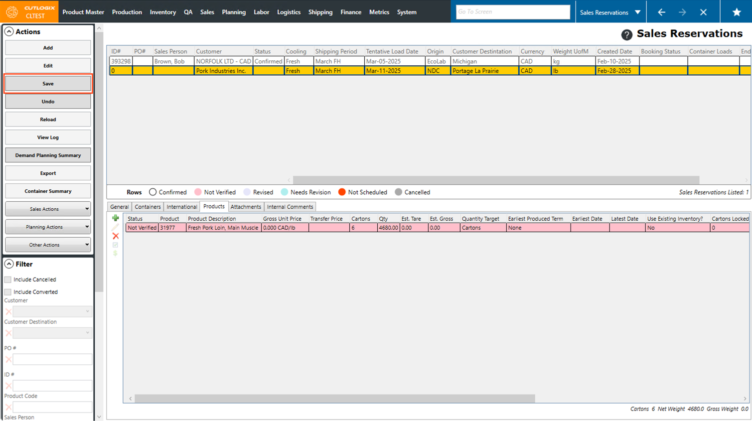The image size is (752, 421).
Task: Enable the Include Cancelled checkbox
Action: pyautogui.click(x=8, y=280)
